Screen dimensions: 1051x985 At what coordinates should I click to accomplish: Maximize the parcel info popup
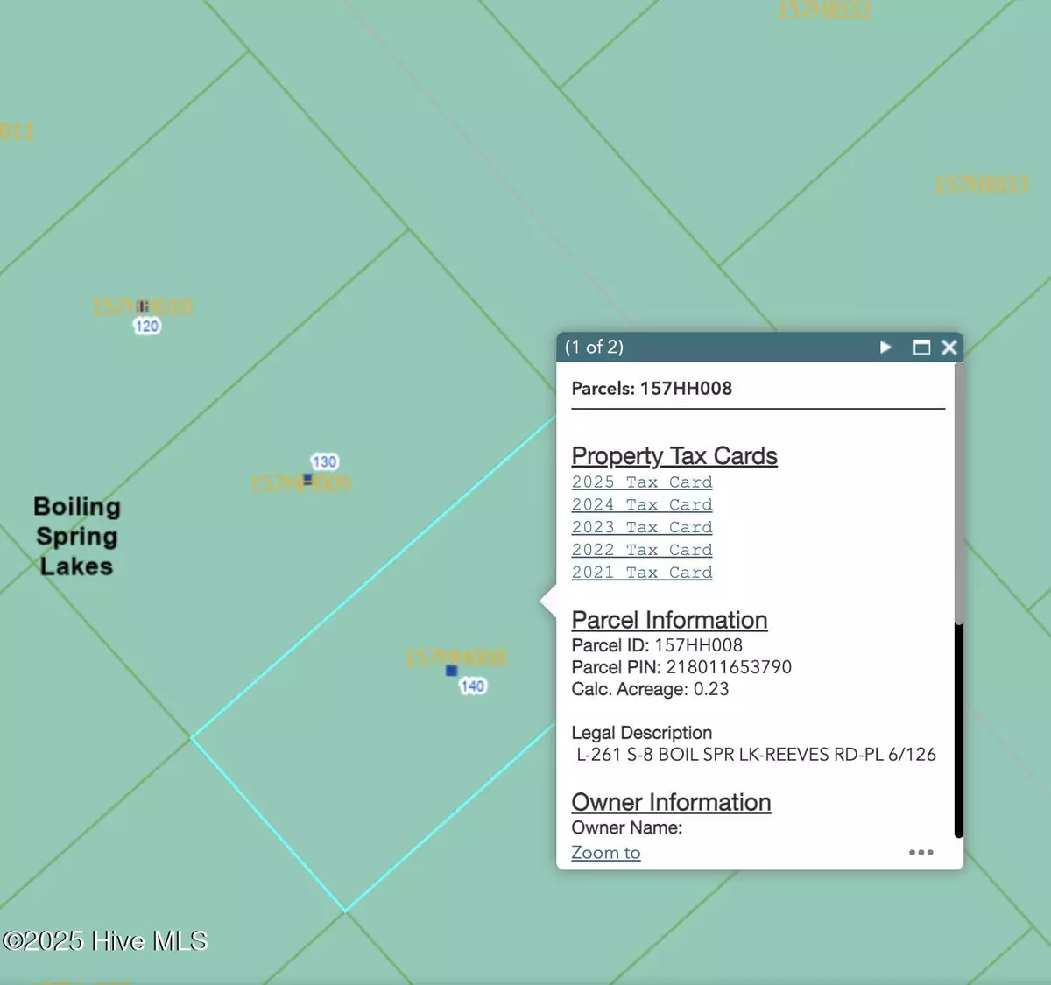tap(921, 348)
